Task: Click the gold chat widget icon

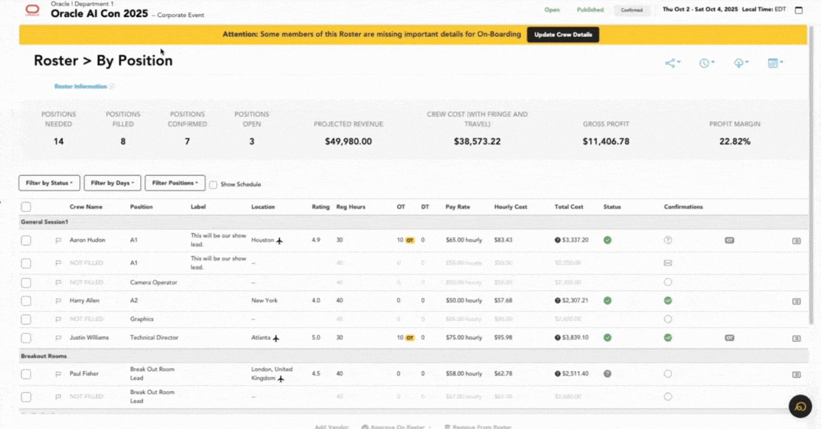Action: click(x=799, y=406)
